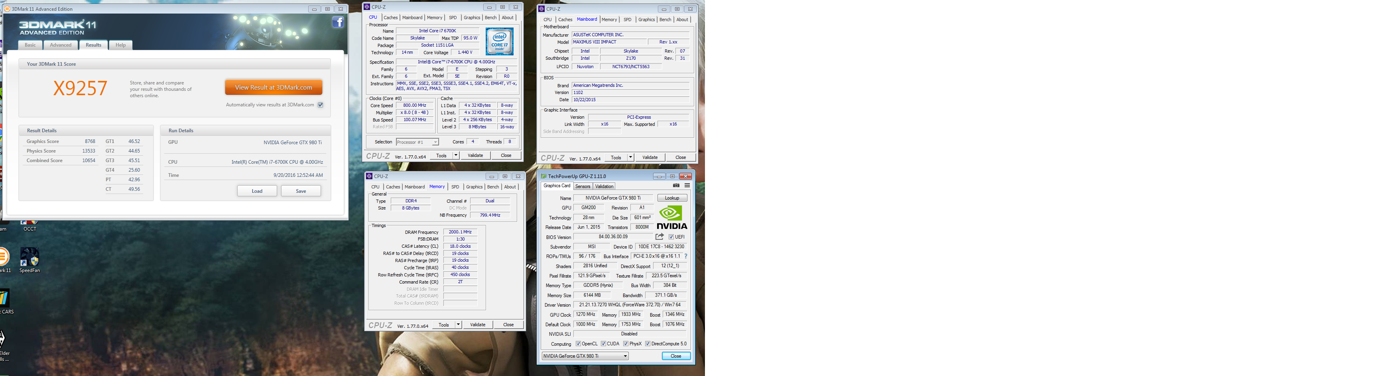Open the Validation tab in GPU-Z

click(x=604, y=186)
